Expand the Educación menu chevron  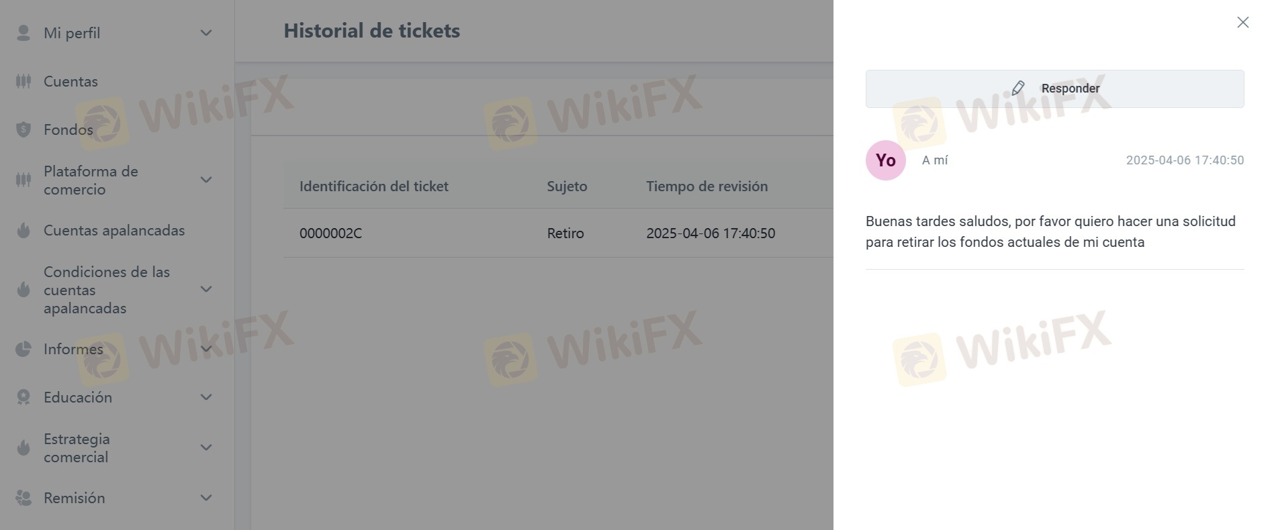point(206,397)
